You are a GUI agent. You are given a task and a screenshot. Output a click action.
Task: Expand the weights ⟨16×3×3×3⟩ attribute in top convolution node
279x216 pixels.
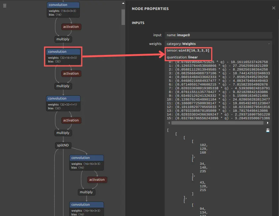pyautogui.click(x=63, y=11)
